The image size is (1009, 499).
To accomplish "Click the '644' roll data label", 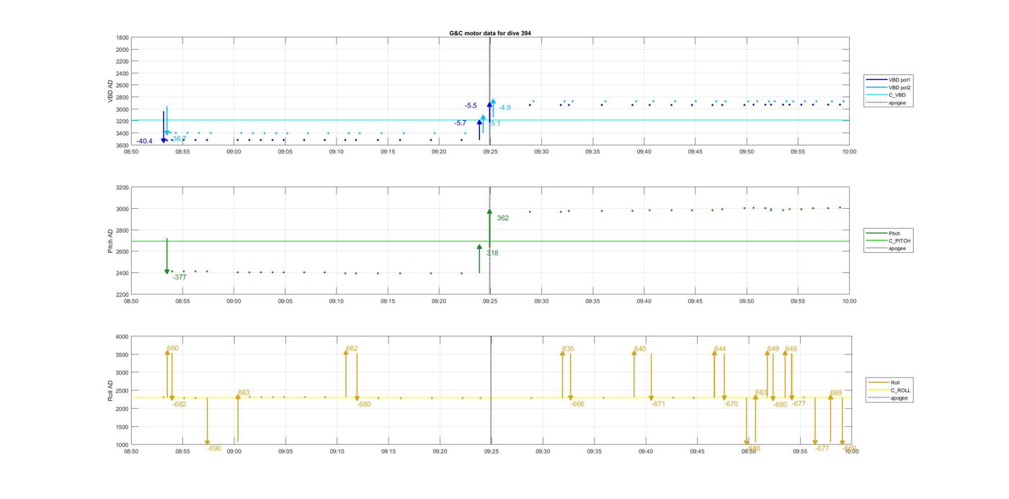I will (x=720, y=349).
